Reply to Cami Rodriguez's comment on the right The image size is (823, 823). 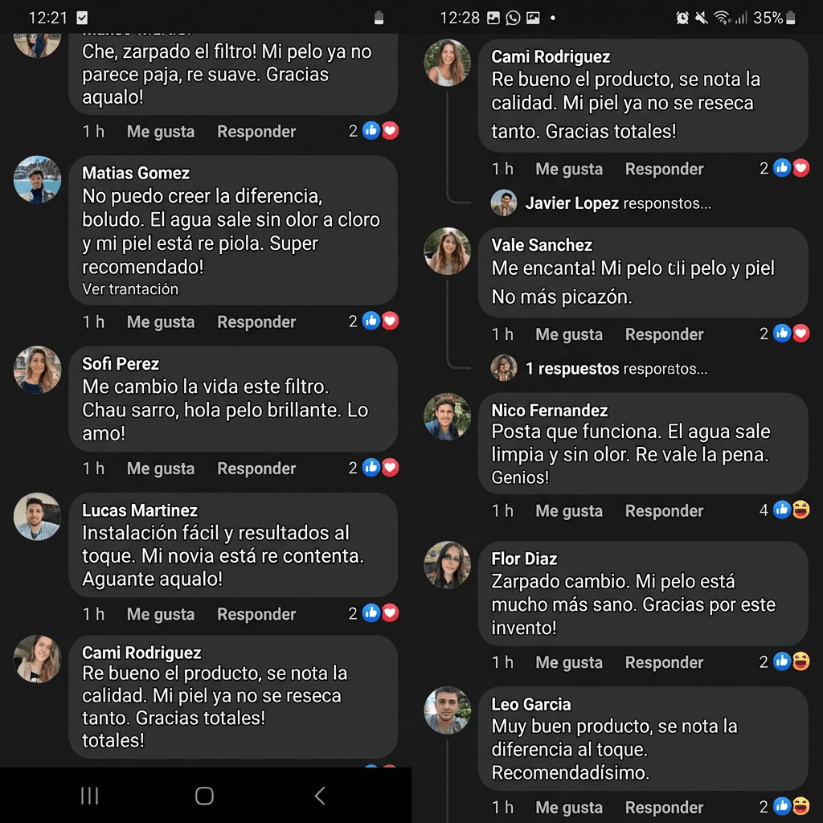click(664, 169)
